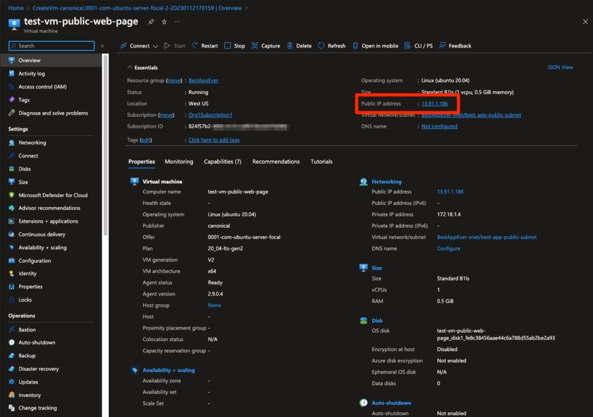Image resolution: width=593 pixels, height=417 pixels.
Task: Open Change tracking in sidebar
Action: [x=38, y=408]
